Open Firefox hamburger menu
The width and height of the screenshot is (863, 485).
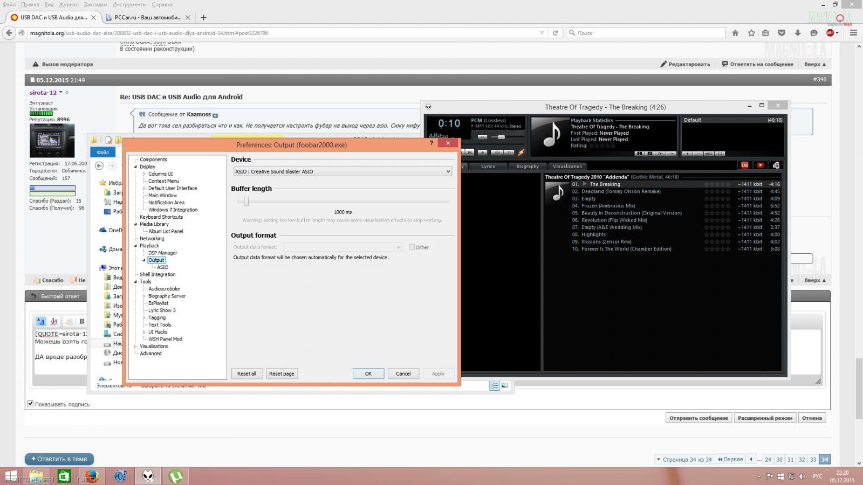click(x=853, y=33)
